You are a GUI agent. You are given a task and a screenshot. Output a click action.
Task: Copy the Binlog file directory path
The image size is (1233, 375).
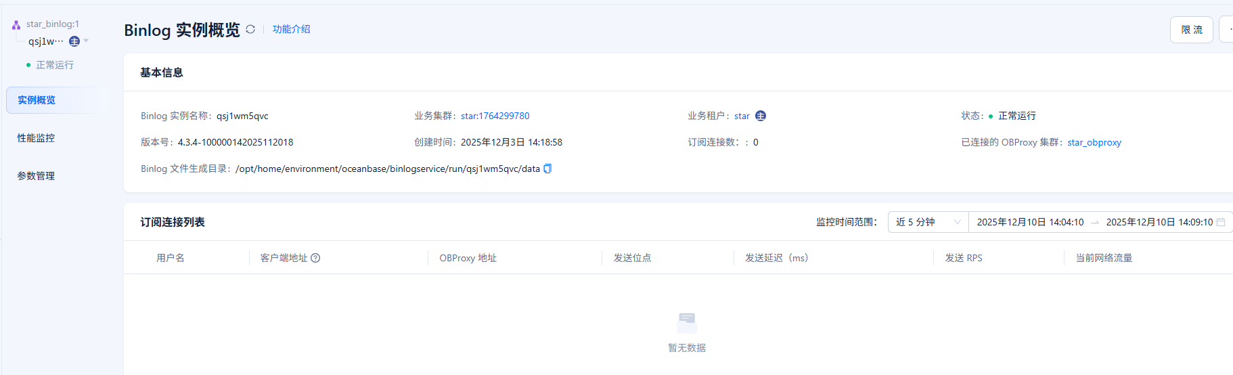point(547,169)
